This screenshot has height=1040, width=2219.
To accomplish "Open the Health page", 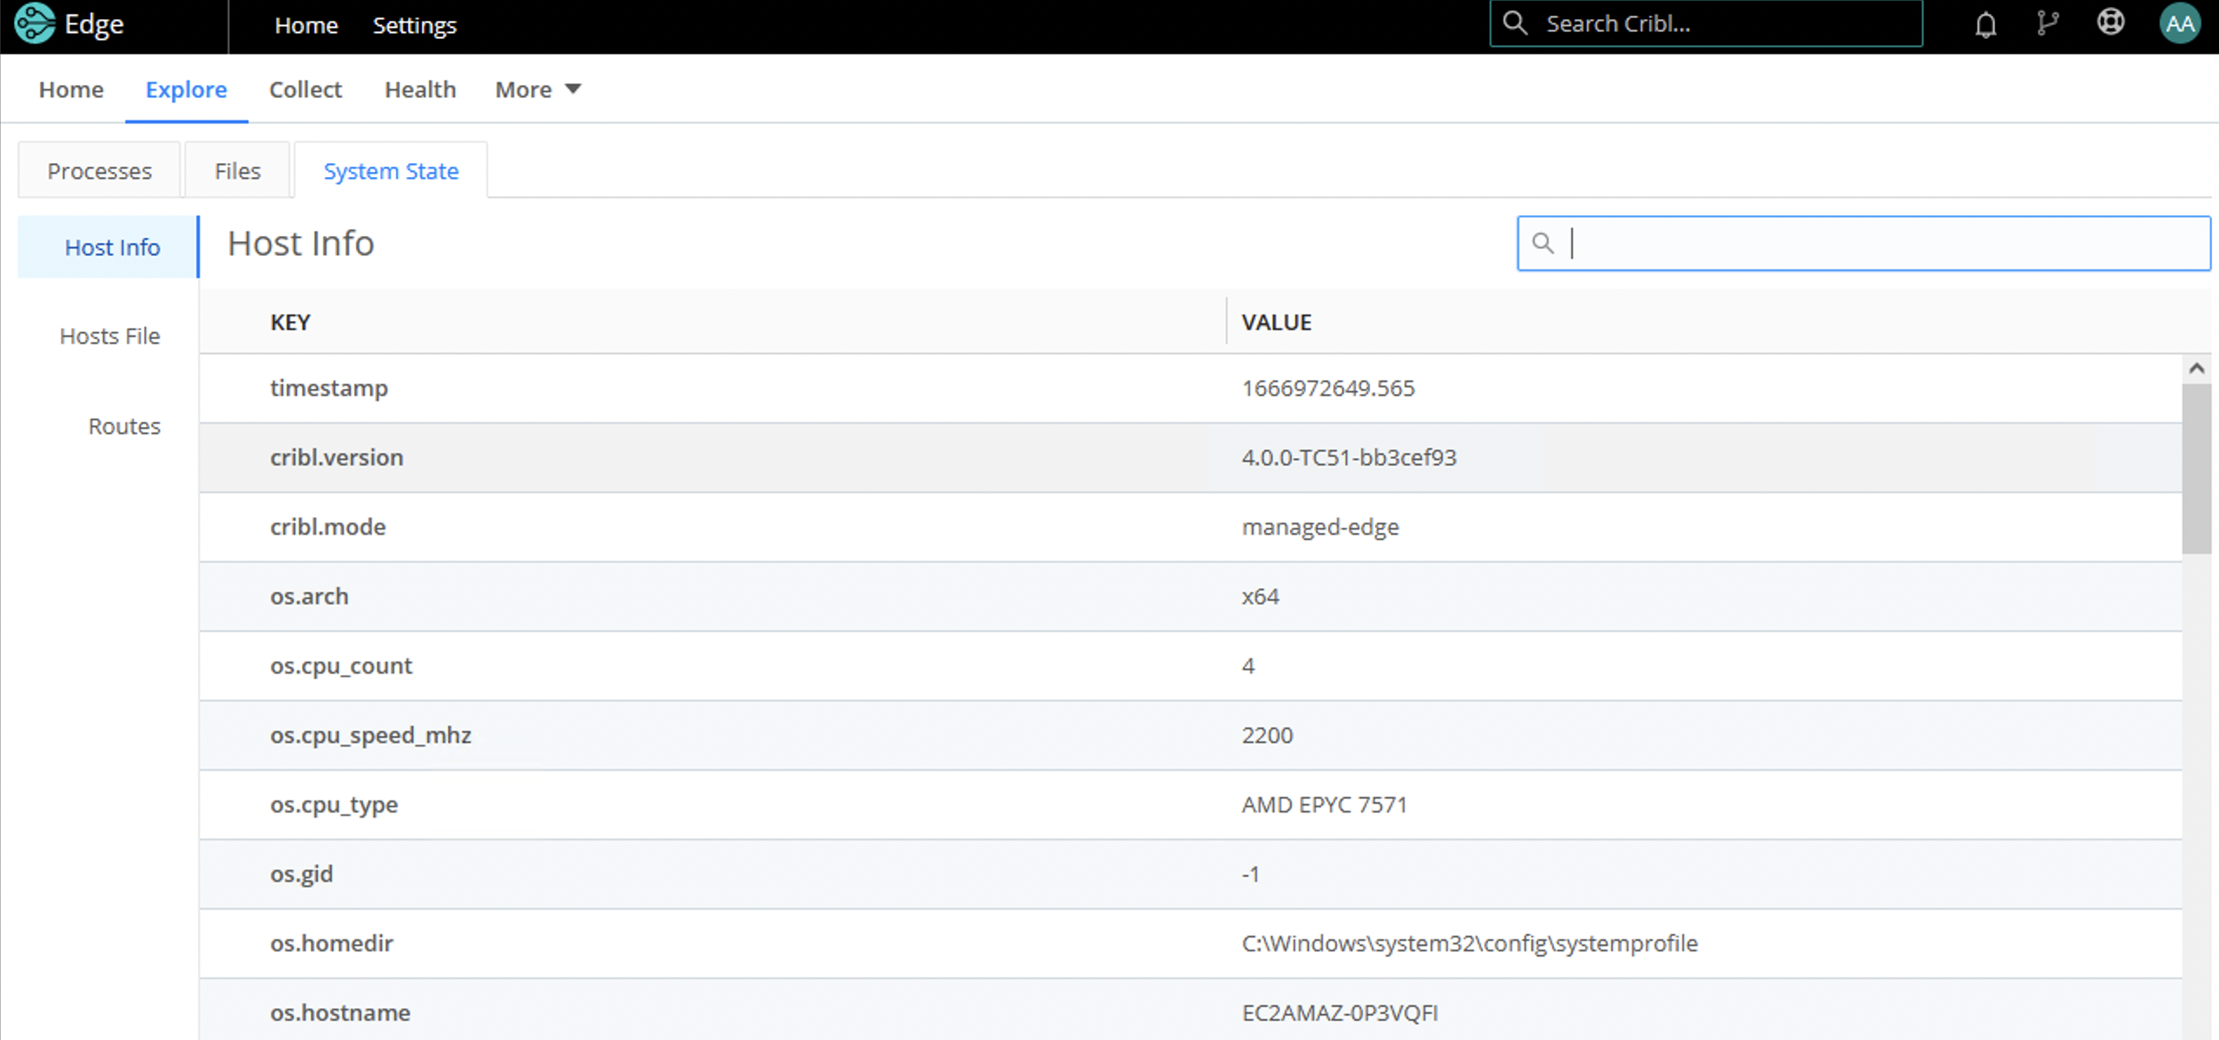I will (420, 89).
